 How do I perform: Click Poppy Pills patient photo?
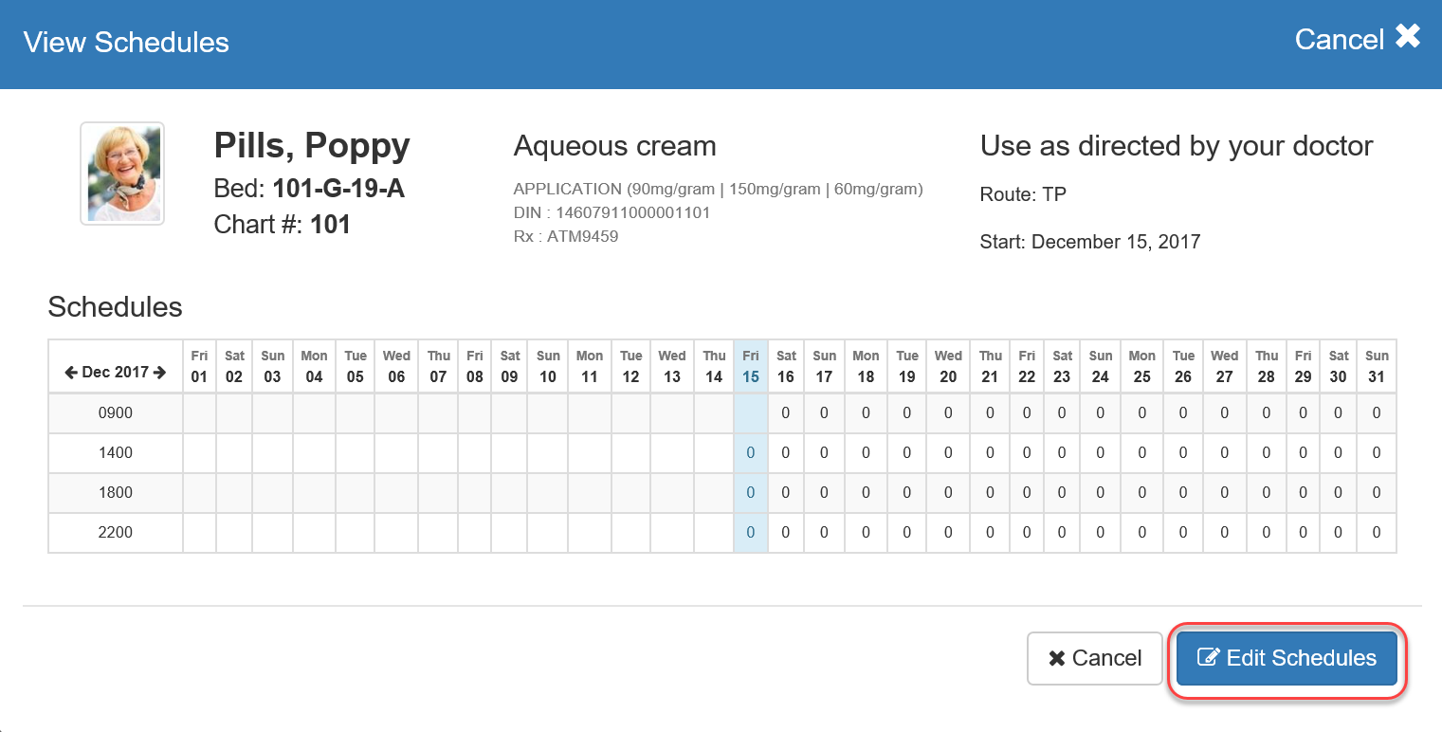coord(122,174)
